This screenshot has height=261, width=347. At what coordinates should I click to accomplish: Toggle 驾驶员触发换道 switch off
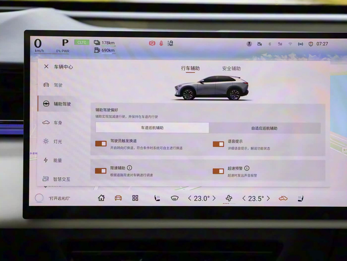click(101, 144)
